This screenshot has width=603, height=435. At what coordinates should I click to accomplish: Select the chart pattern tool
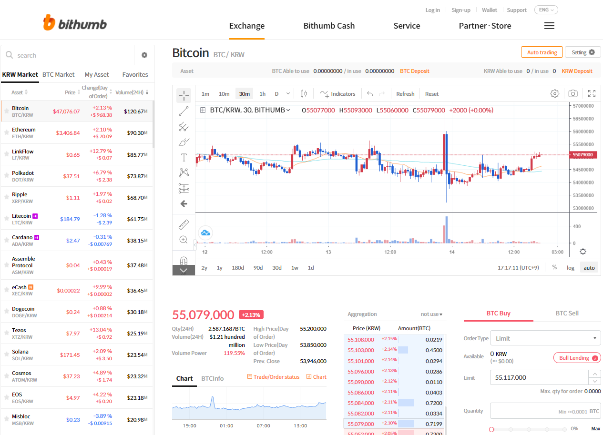[184, 172]
